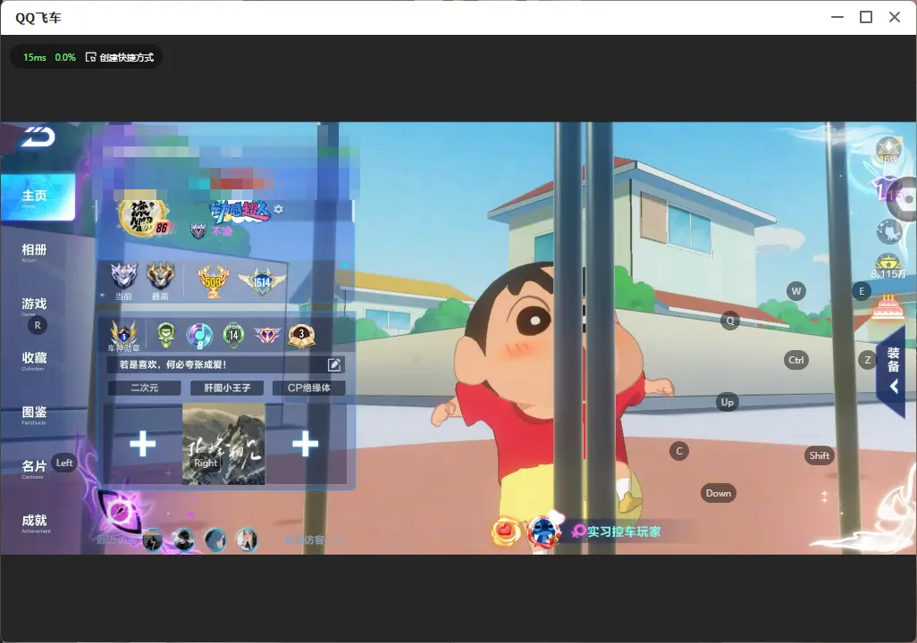Open settings gear beside 动感超人 title
Viewport: 917px width, 643px height.
pos(278,209)
